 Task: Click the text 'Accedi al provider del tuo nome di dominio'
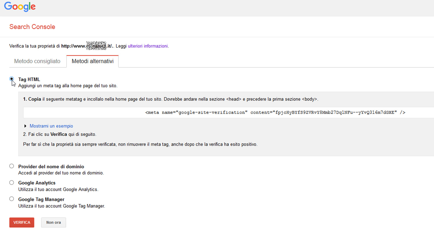61,173
